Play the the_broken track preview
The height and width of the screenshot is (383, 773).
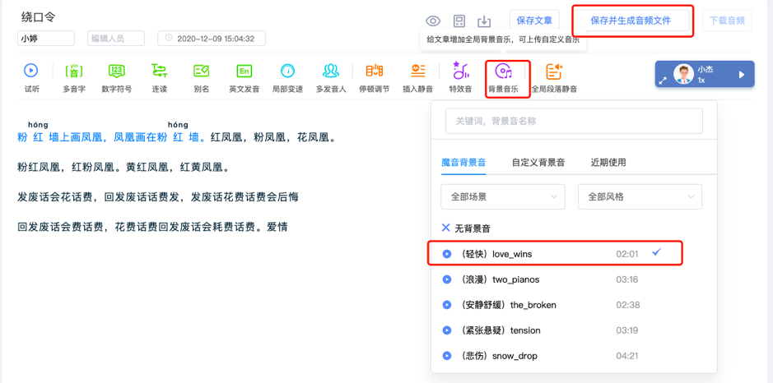[x=447, y=305]
